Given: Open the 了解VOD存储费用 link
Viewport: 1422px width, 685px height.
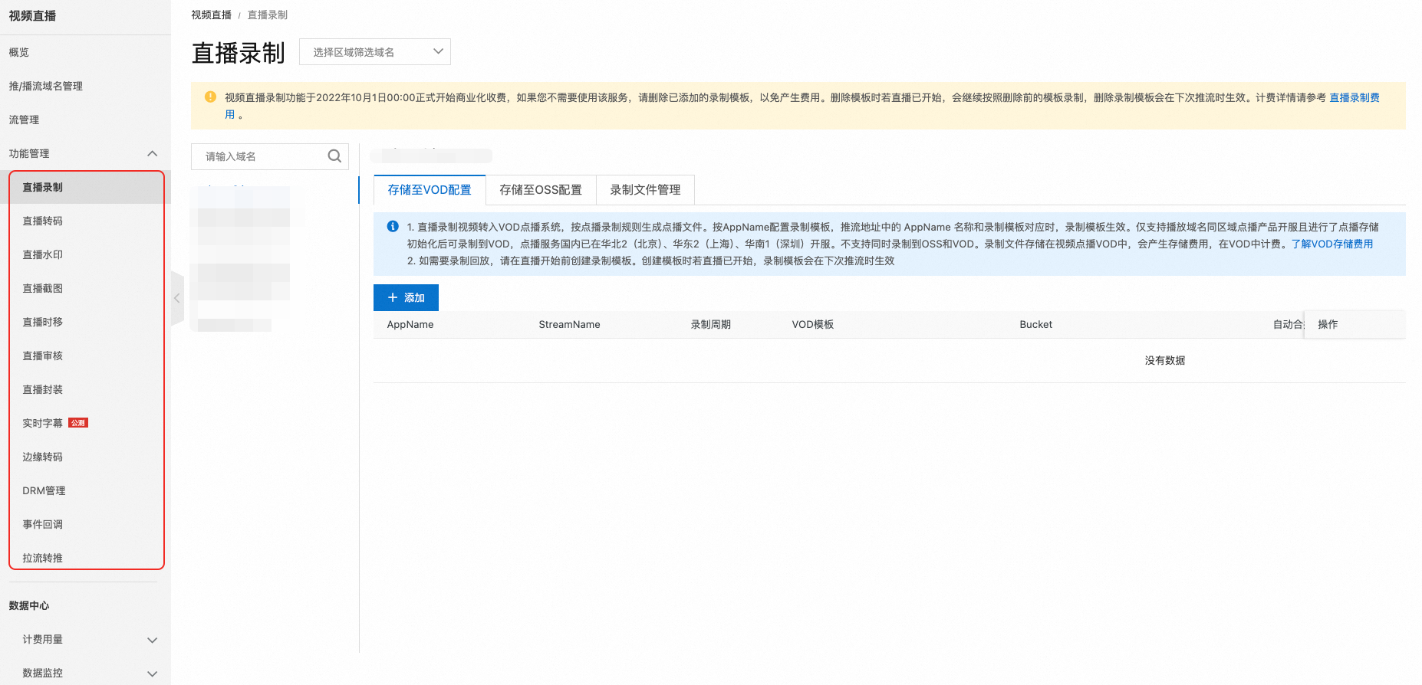Looking at the screenshot, I should point(1332,244).
